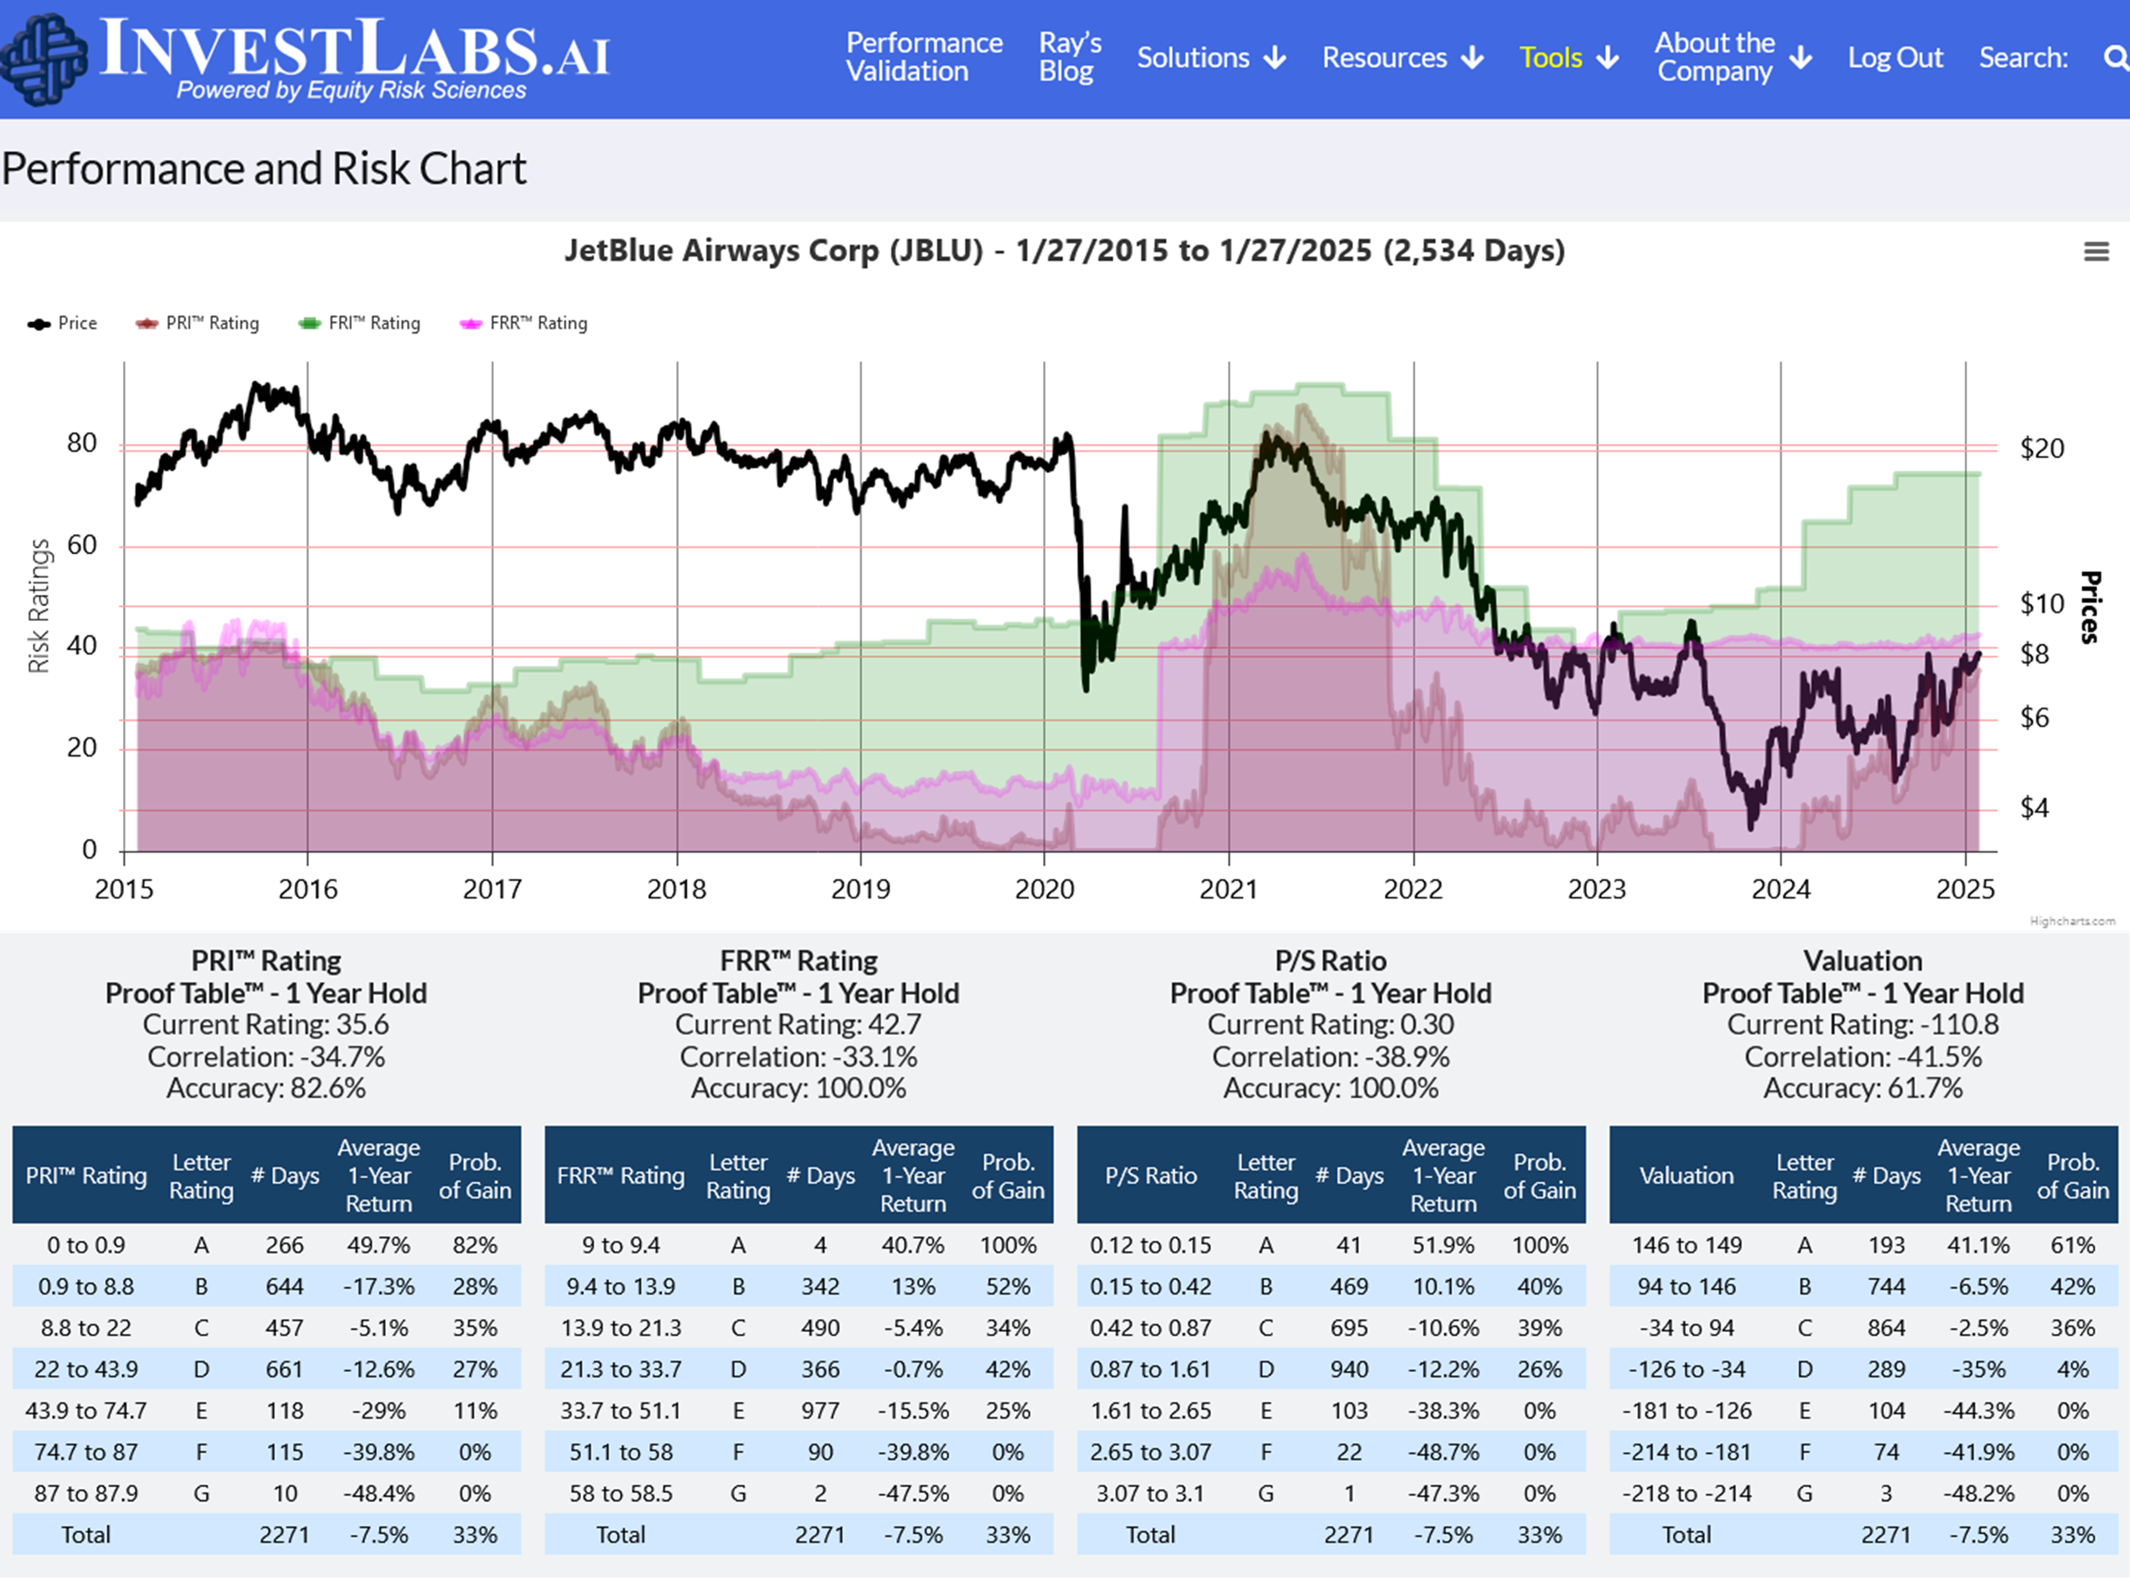
Task: Click the pink FRR Rating legend marker
Action: 470,323
